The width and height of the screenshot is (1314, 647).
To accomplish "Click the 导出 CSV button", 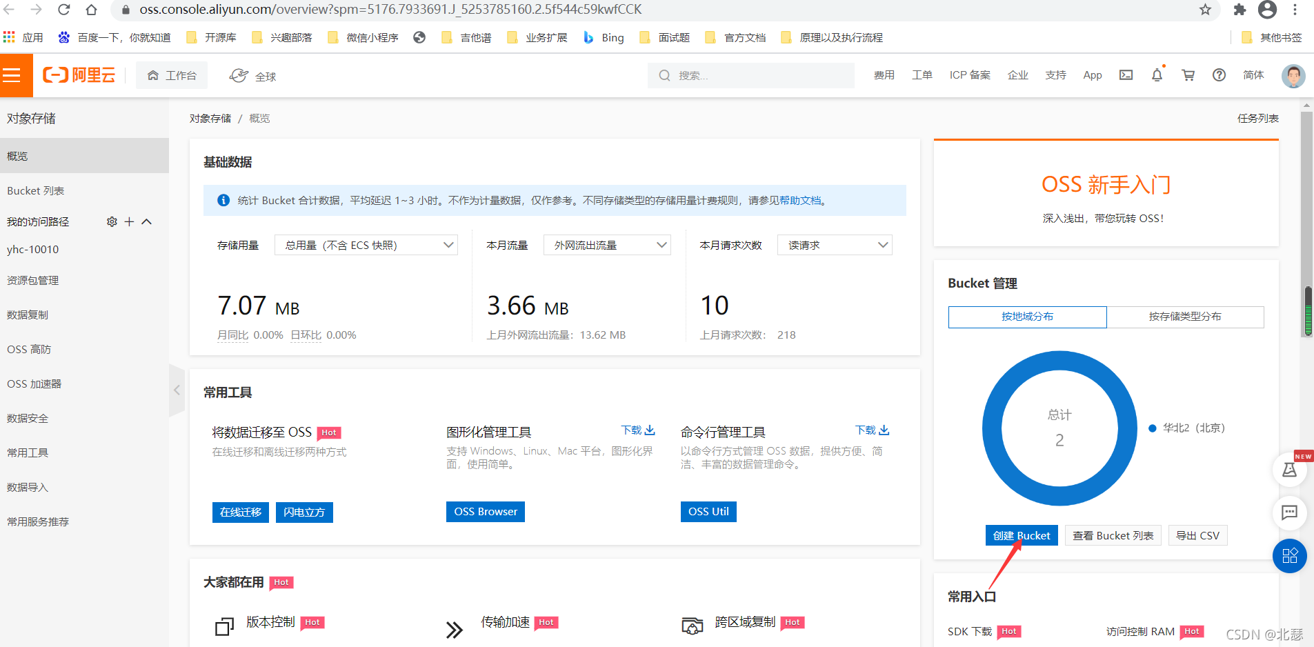I will pyautogui.click(x=1198, y=536).
